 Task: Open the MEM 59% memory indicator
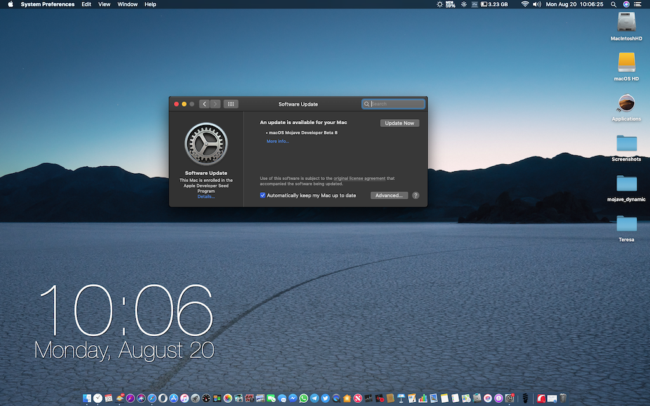450,4
